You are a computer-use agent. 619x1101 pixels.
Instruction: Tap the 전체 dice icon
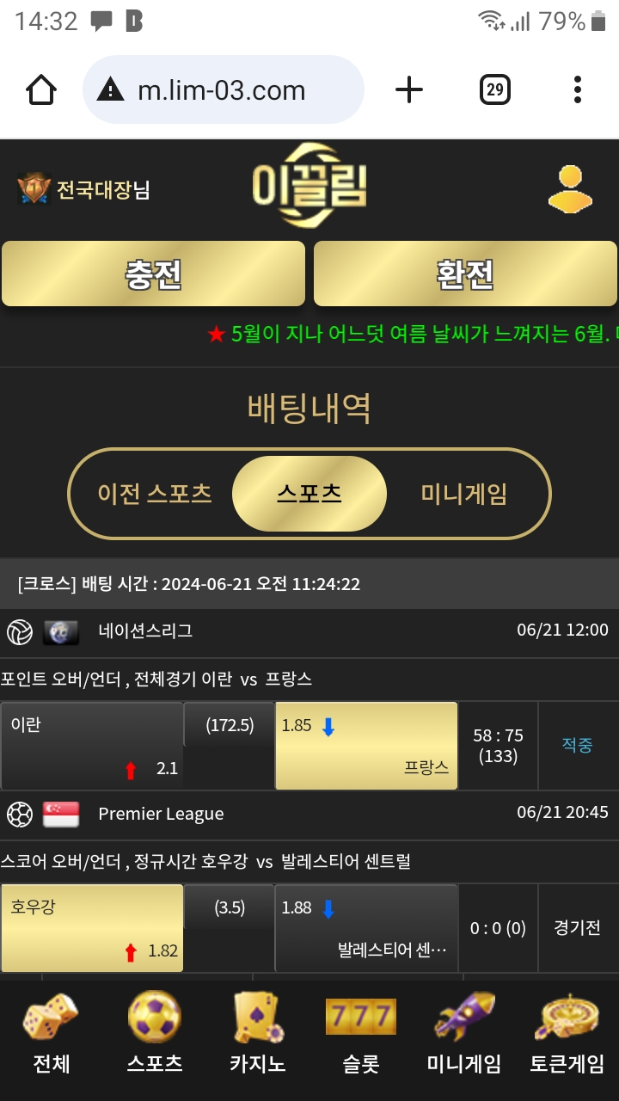point(51,1018)
